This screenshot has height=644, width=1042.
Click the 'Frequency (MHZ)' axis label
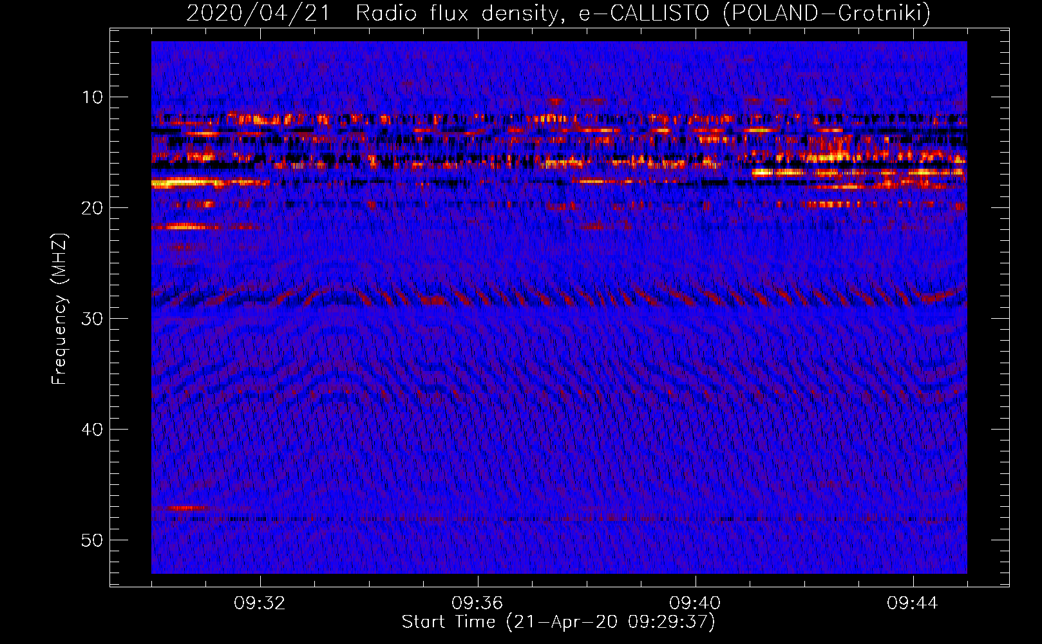[x=59, y=309]
